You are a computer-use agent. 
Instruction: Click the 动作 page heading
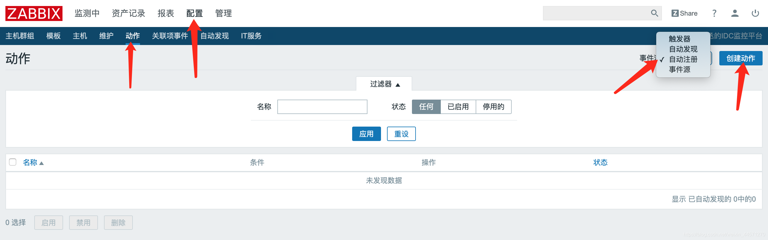coord(18,58)
